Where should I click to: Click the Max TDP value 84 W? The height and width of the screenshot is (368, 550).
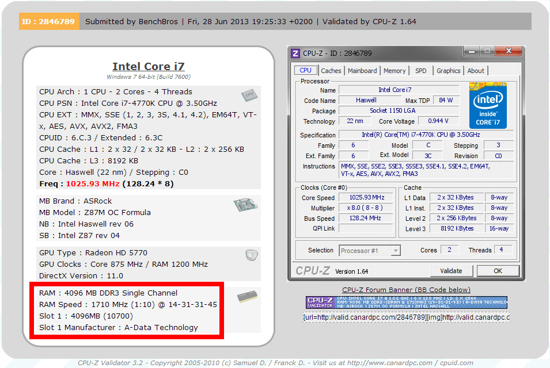coord(446,100)
